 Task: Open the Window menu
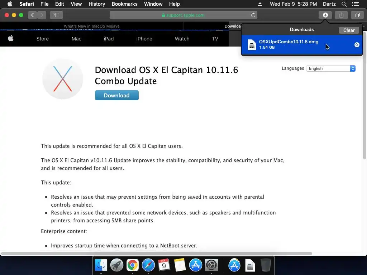tap(153, 4)
